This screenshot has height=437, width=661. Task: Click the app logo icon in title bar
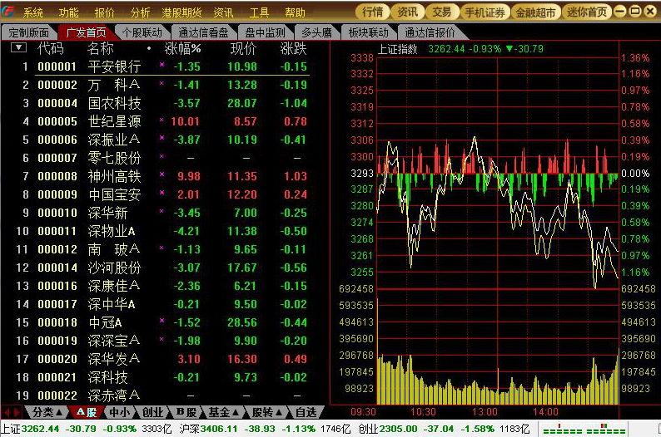tap(9, 12)
